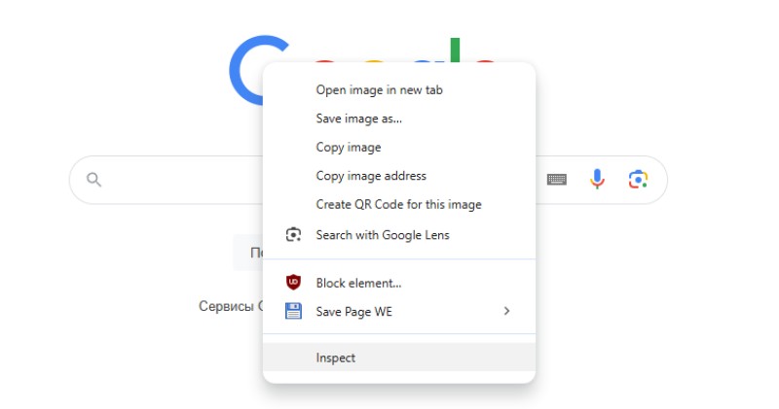The image size is (779, 409).
Task: Click the Google Lens camera search icon
Action: (x=638, y=179)
